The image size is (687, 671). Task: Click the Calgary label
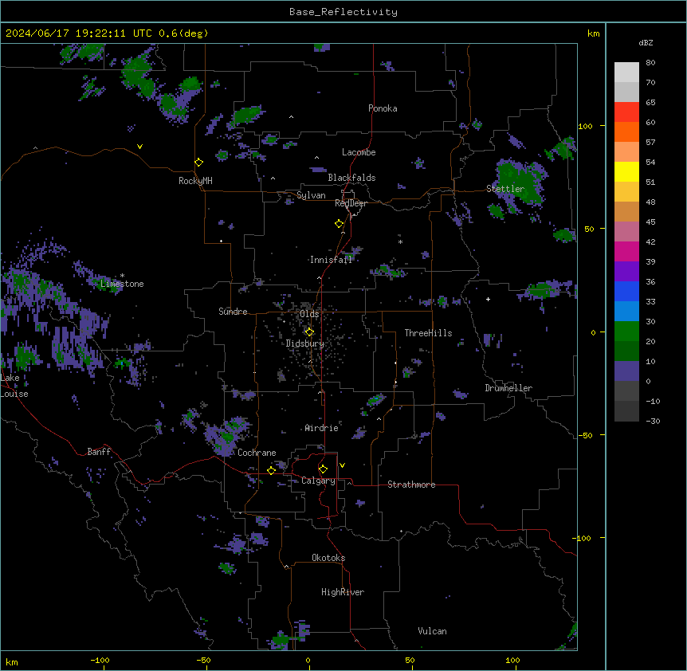coord(318,481)
